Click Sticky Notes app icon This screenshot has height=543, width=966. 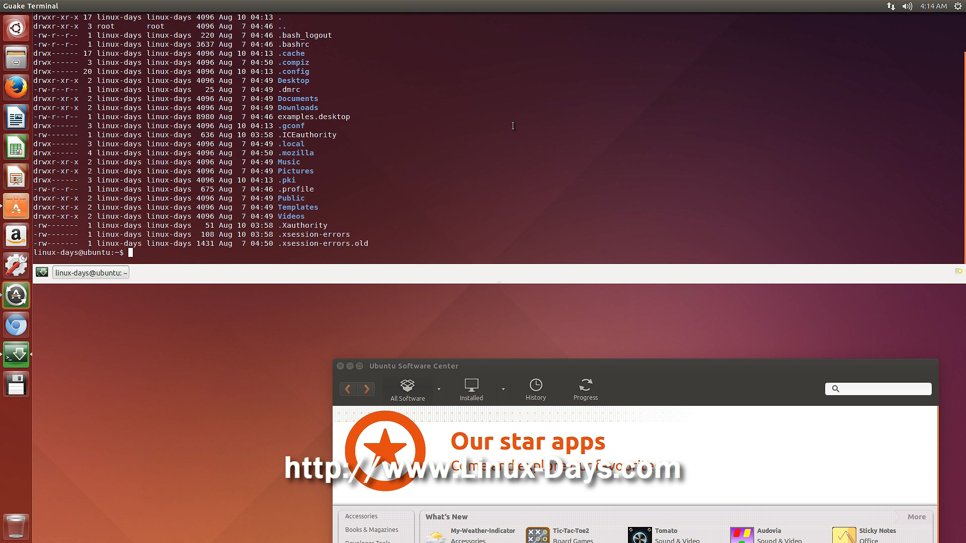click(x=844, y=535)
